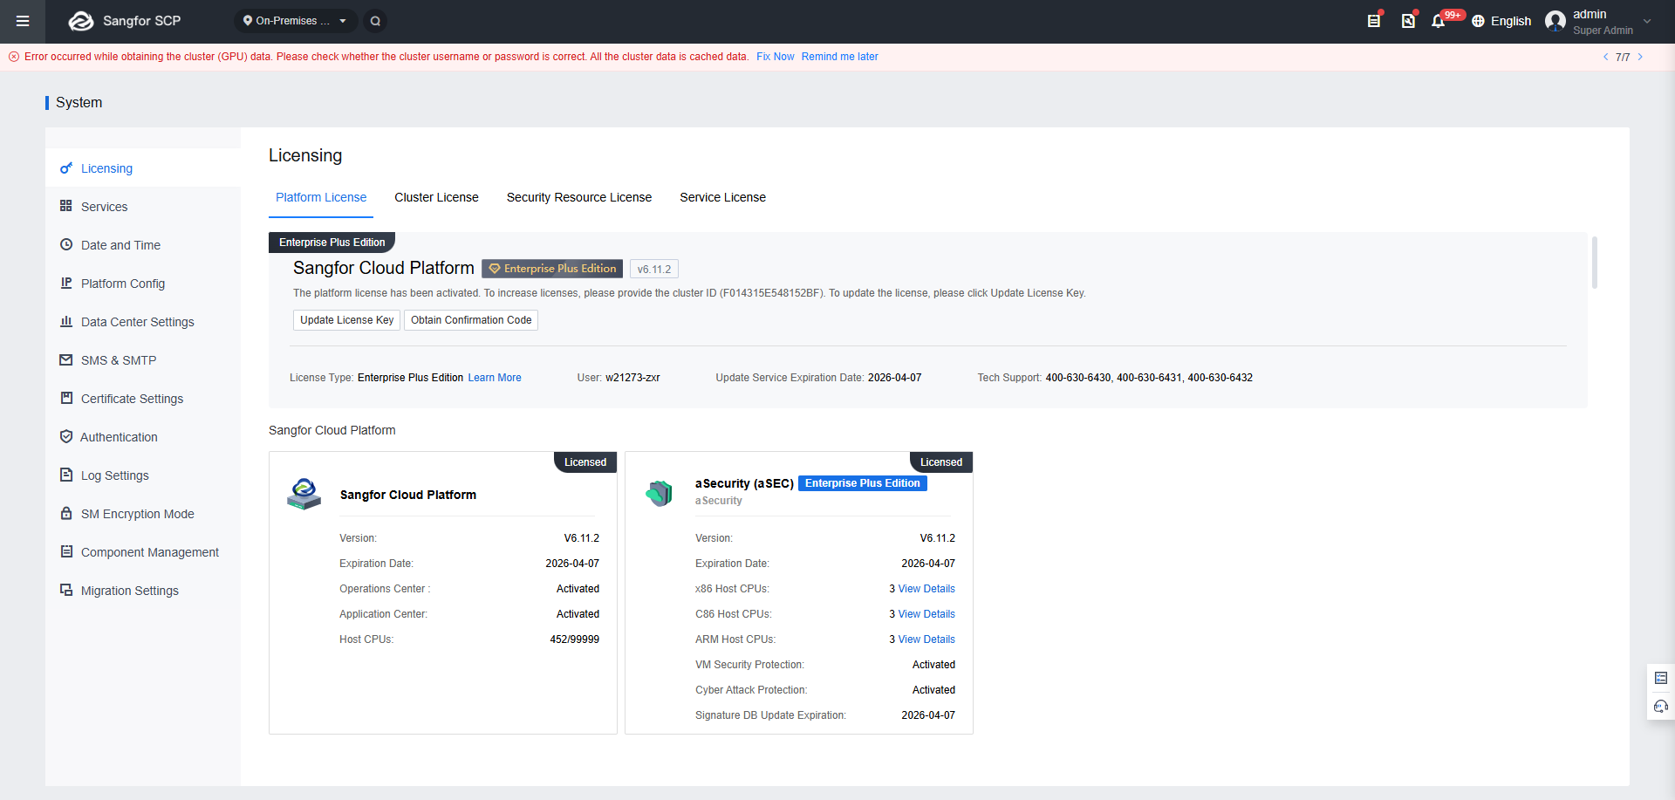View Details for ARM Host CPUs
The height and width of the screenshot is (800, 1675).
tap(926, 639)
